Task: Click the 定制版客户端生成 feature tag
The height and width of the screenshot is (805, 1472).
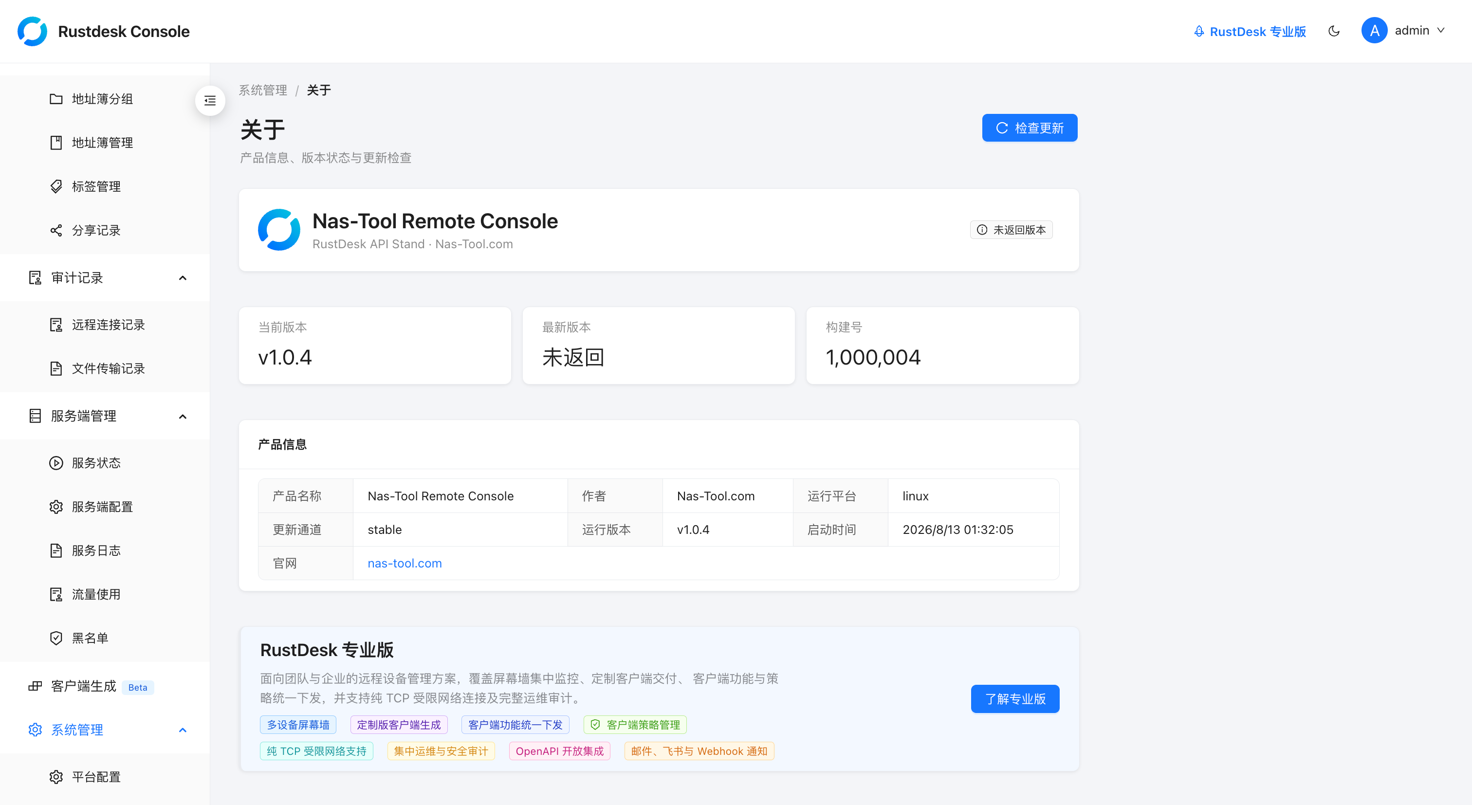Action: 399,725
